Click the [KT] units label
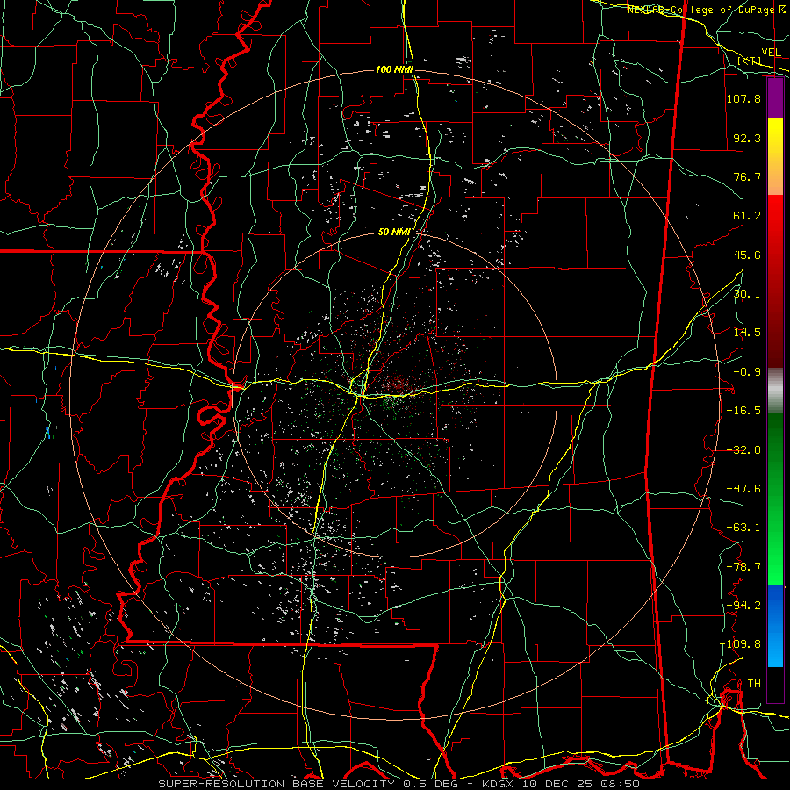This screenshot has width=790, height=790. click(x=750, y=61)
